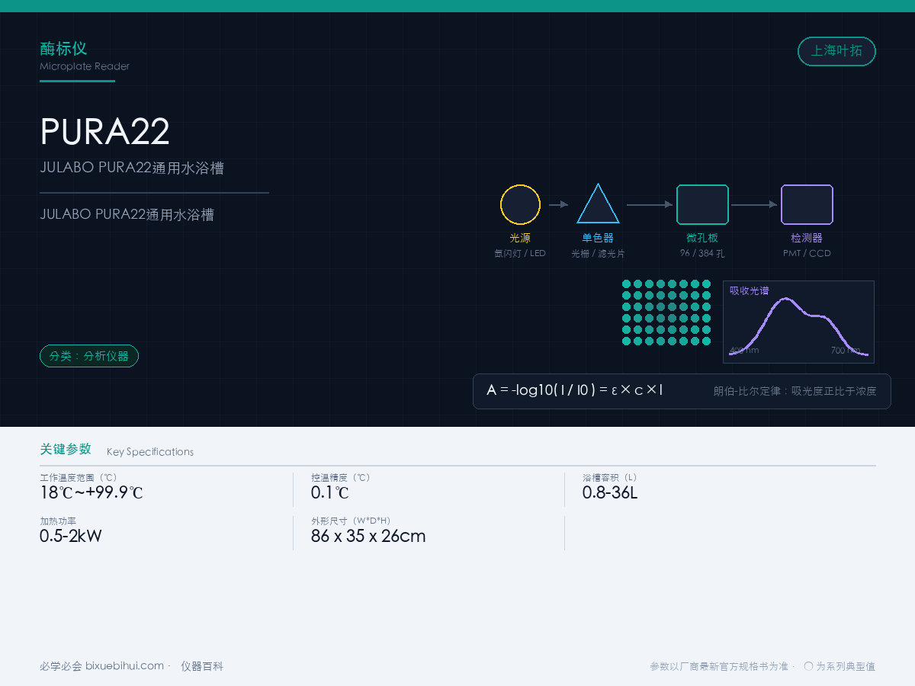Screen dimensions: 915x686
Task: Click the 酶标仪 Microplate Reader heading
Action: coord(85,56)
